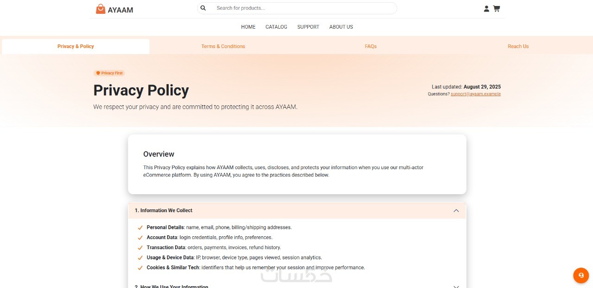Open the CATALOG menu item
This screenshot has width=593, height=288.
[276, 27]
